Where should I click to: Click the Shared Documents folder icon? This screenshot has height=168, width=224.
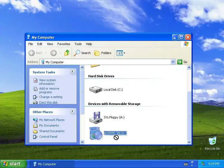click(35, 131)
